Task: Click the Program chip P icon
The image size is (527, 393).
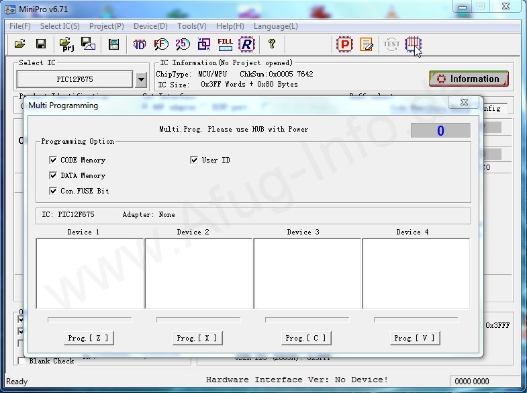Action: point(344,44)
